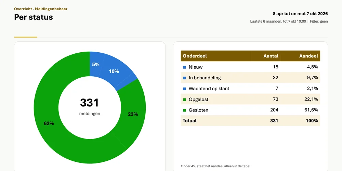Click the 2,1% share value
Image resolution: width=342 pixels, height=171 pixels.
[312, 89]
